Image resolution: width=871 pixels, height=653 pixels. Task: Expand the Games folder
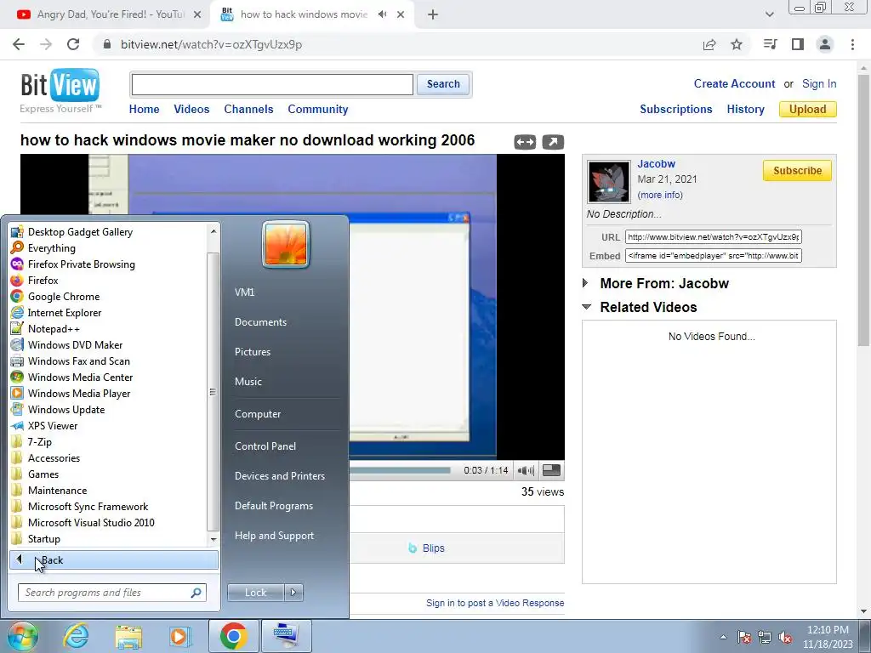point(43,474)
